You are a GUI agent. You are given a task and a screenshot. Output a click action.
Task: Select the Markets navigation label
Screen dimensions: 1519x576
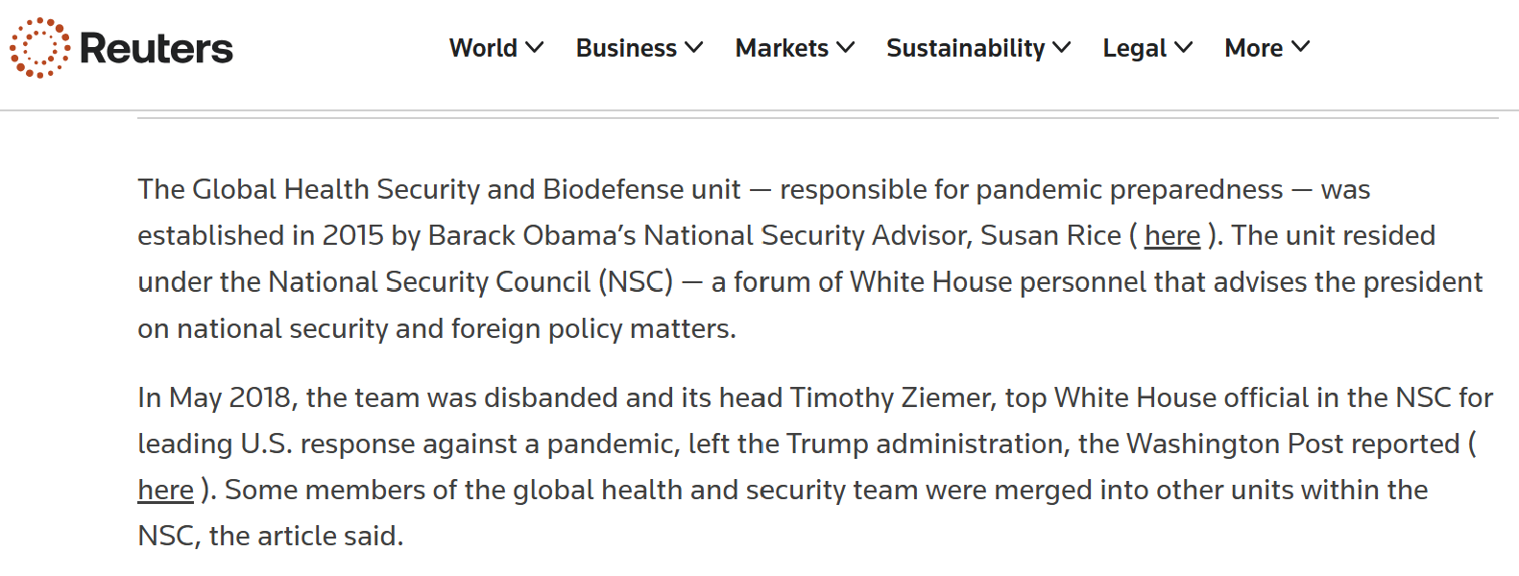point(782,48)
